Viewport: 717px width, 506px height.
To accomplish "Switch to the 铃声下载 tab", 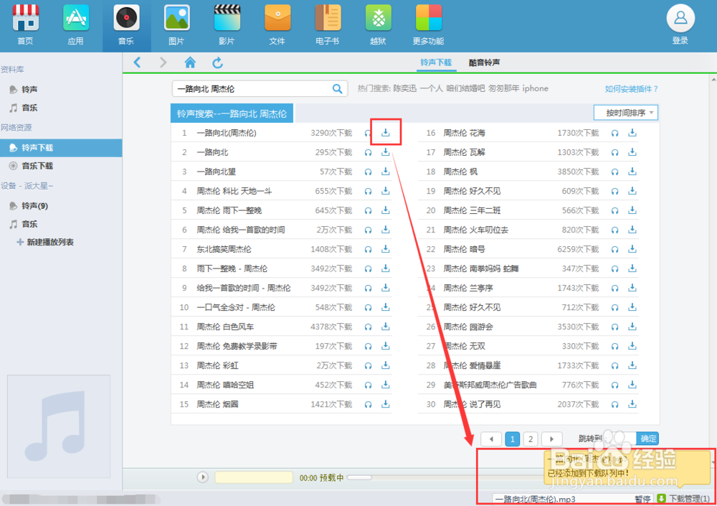I will coord(436,62).
